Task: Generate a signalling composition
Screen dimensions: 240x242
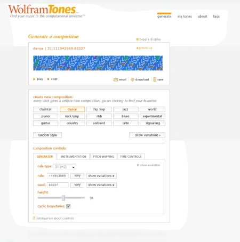Action: pos(153,123)
